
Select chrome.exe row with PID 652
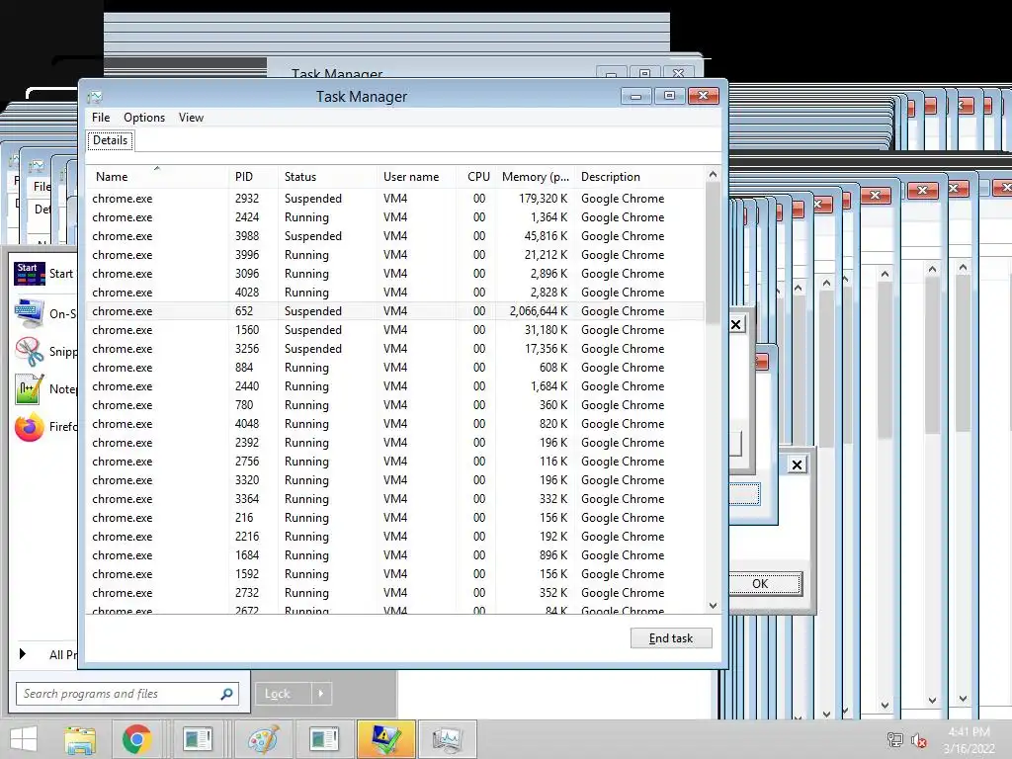pyautogui.click(x=395, y=311)
